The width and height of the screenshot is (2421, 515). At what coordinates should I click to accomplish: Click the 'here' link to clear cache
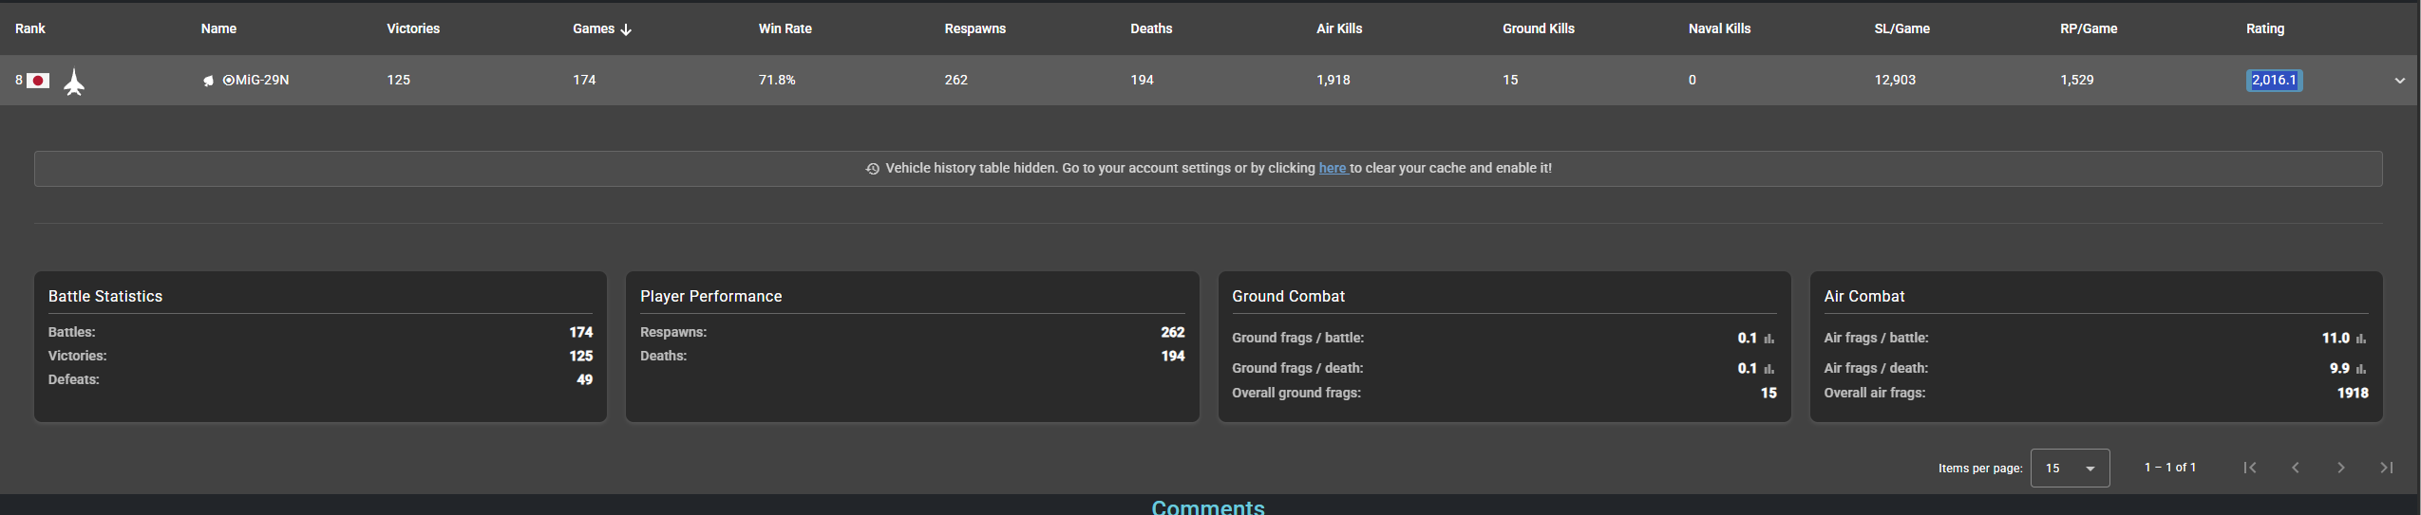click(x=1333, y=168)
